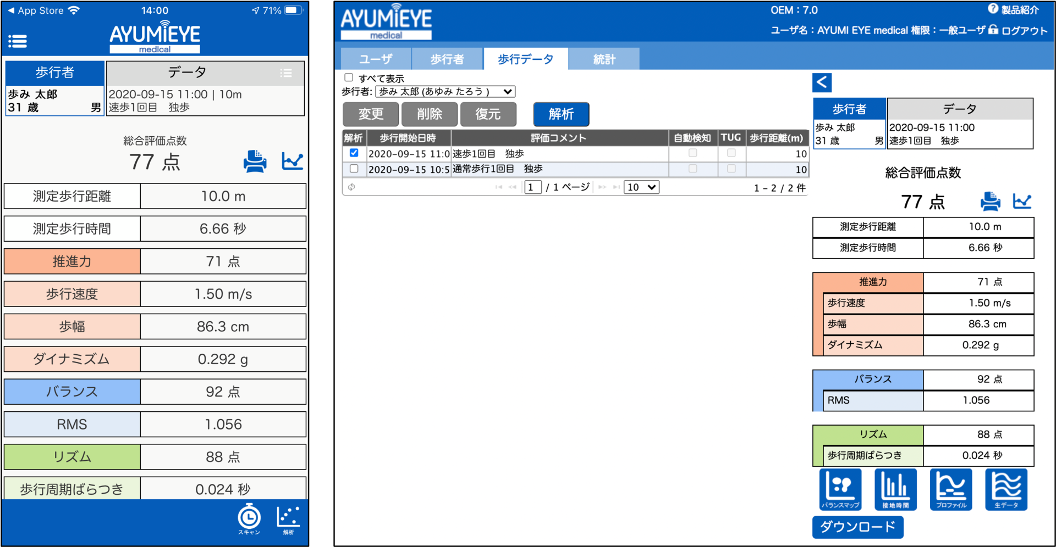Open the raw data waveform icon

(x=1006, y=489)
